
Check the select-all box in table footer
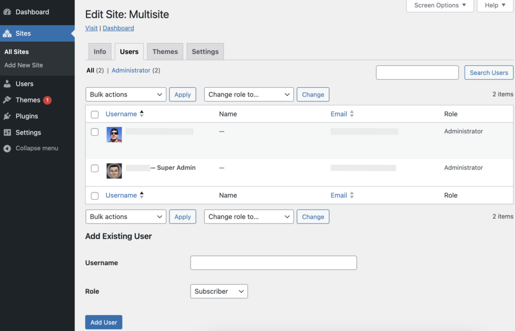coord(95,196)
